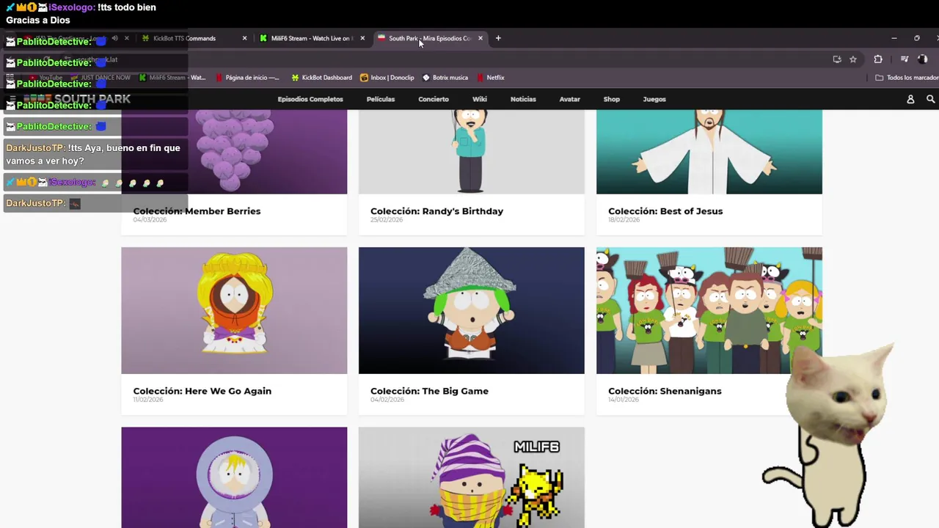Click the Member Berries purple grapes thumbnail
Screen dimensions: 939x528
pyautogui.click(x=234, y=152)
